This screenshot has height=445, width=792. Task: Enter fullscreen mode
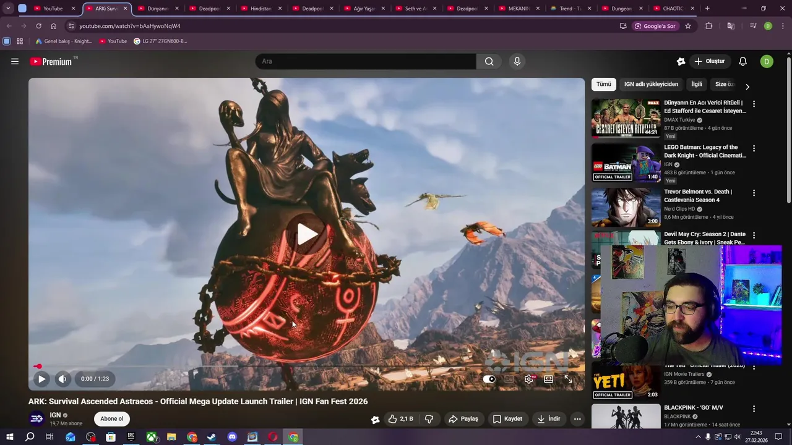(568, 379)
